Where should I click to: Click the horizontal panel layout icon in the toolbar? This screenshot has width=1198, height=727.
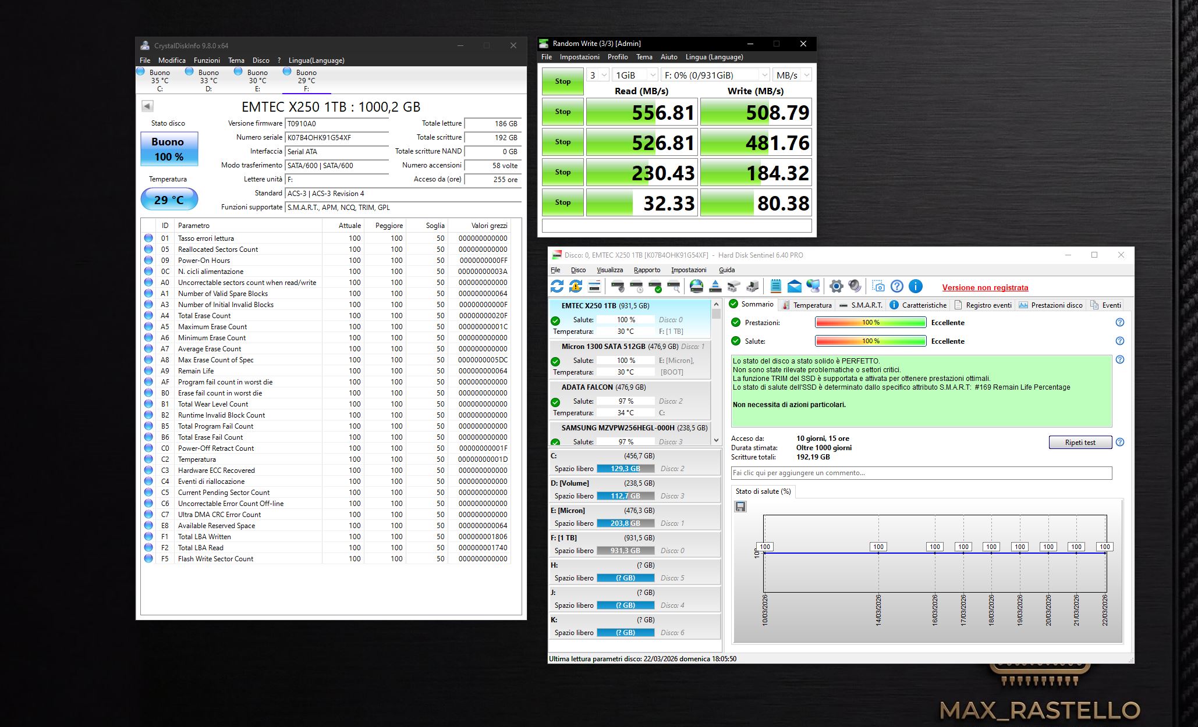(594, 286)
